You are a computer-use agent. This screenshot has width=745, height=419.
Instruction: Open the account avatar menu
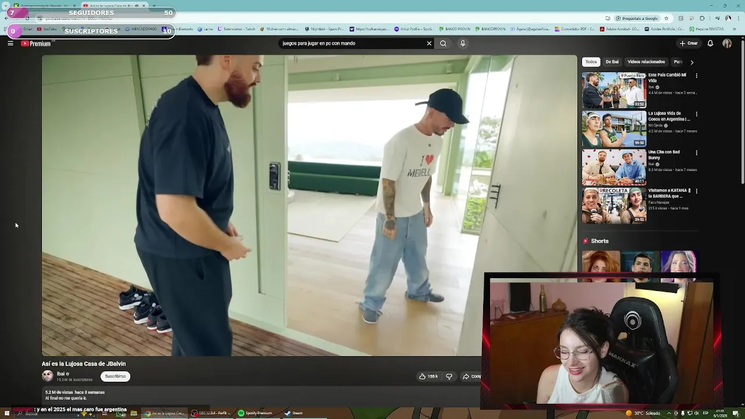[727, 43]
